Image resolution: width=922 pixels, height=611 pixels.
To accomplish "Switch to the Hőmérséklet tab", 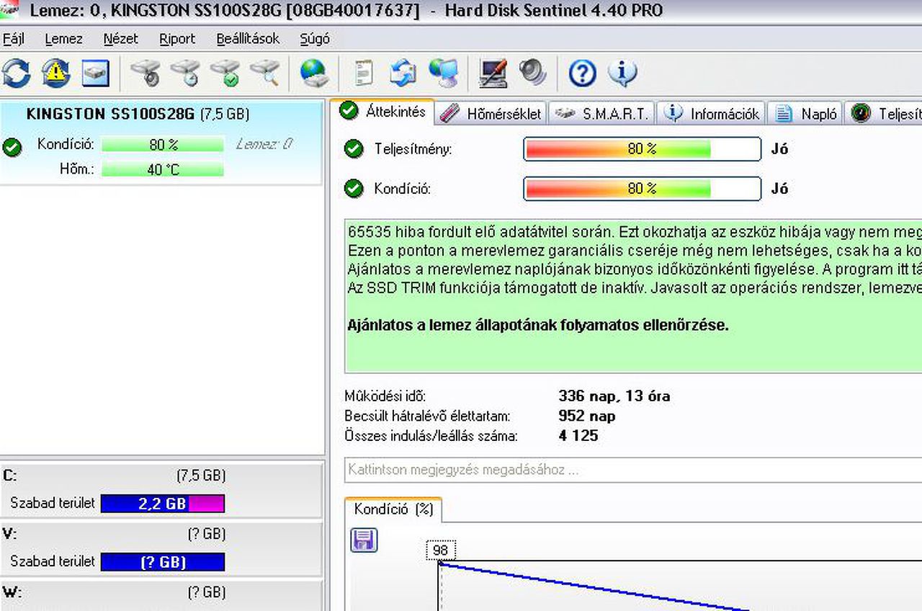I will pyautogui.click(x=491, y=113).
